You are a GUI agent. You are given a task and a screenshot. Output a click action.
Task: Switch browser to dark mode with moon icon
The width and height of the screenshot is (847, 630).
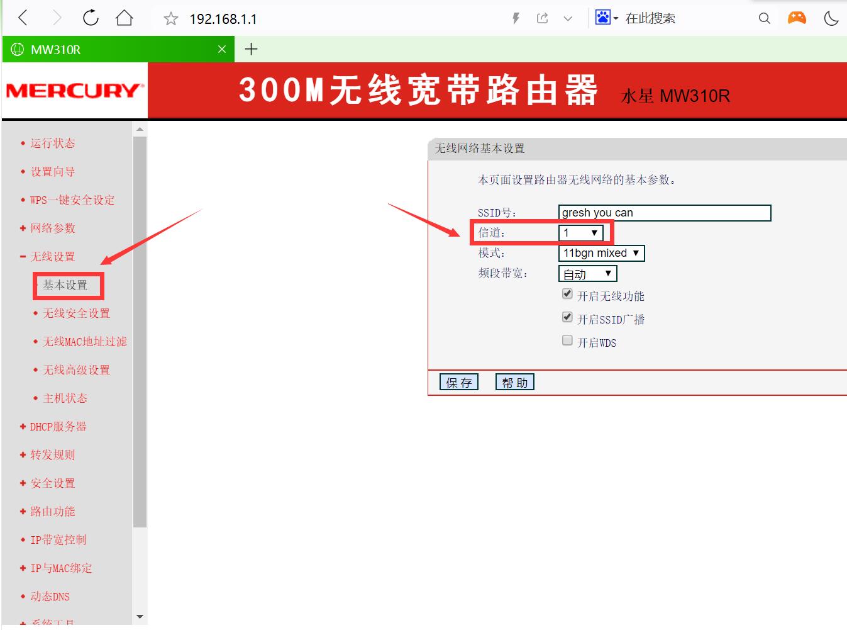click(x=831, y=18)
